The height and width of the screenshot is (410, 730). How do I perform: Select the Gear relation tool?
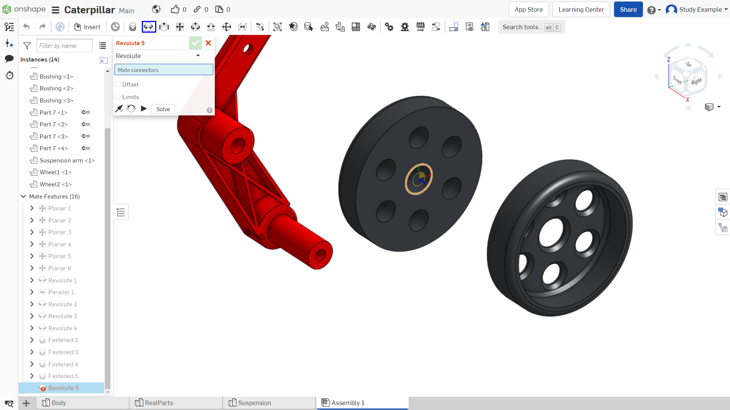[x=389, y=27]
